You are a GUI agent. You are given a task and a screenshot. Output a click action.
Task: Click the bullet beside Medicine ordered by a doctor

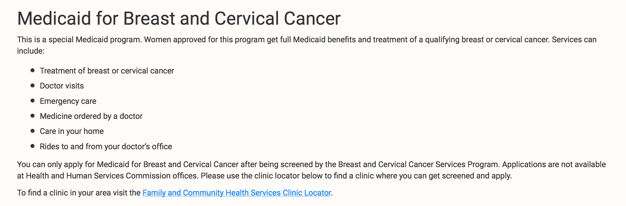pyautogui.click(x=33, y=116)
